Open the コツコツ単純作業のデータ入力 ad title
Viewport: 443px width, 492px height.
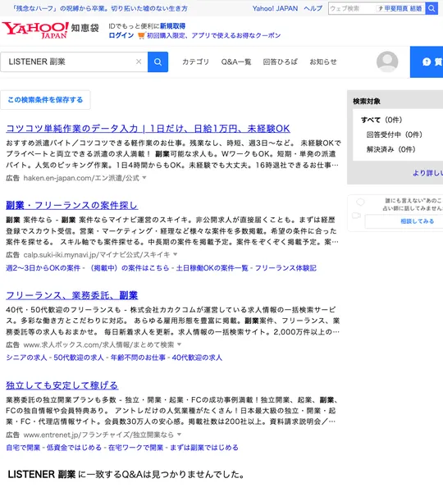click(148, 129)
